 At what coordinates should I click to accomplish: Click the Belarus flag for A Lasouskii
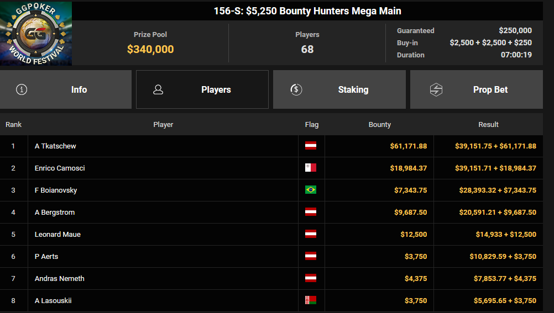point(311,300)
